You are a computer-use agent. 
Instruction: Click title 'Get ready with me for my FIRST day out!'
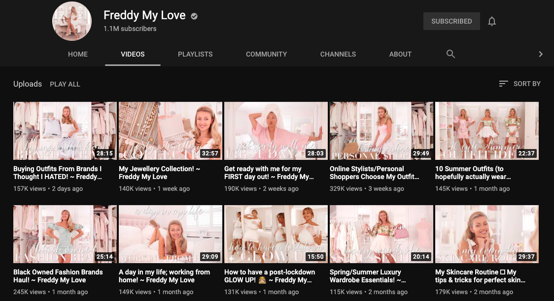[x=269, y=173]
